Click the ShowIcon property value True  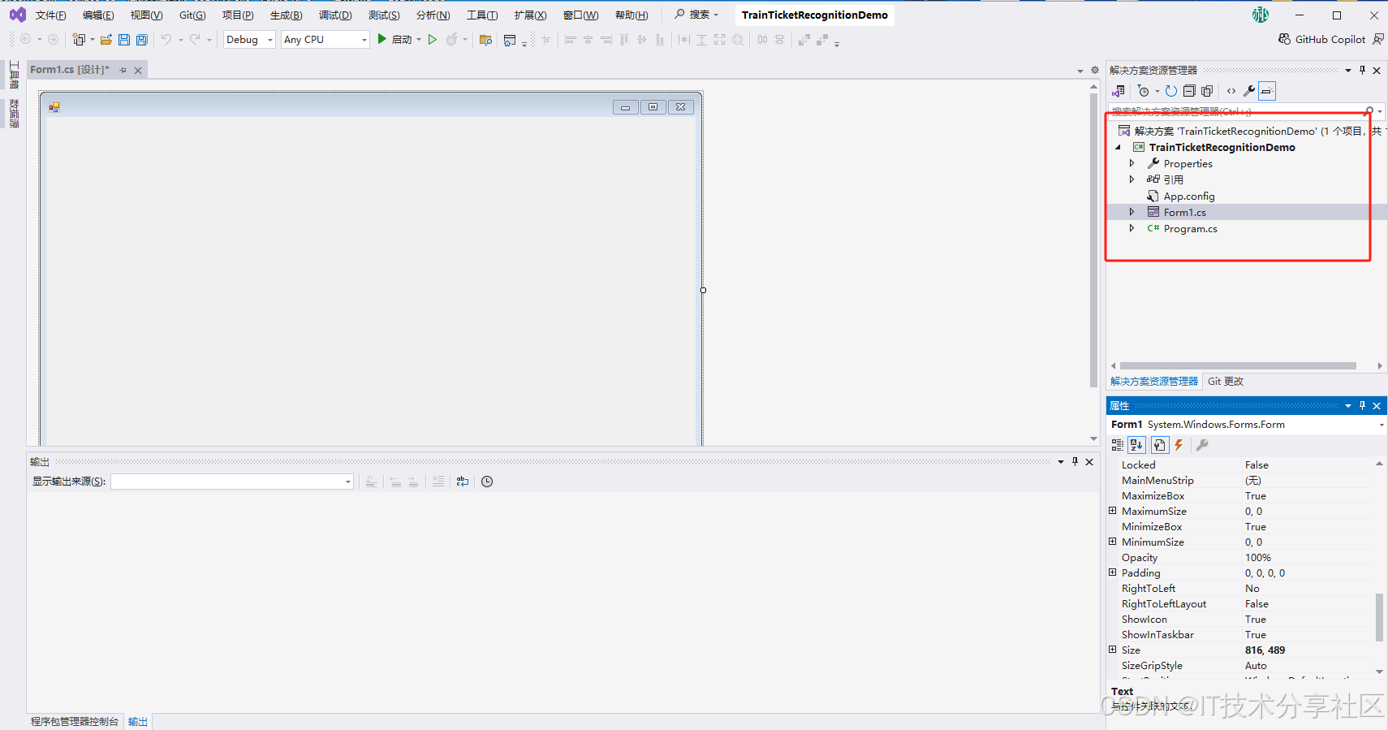[1256, 619]
